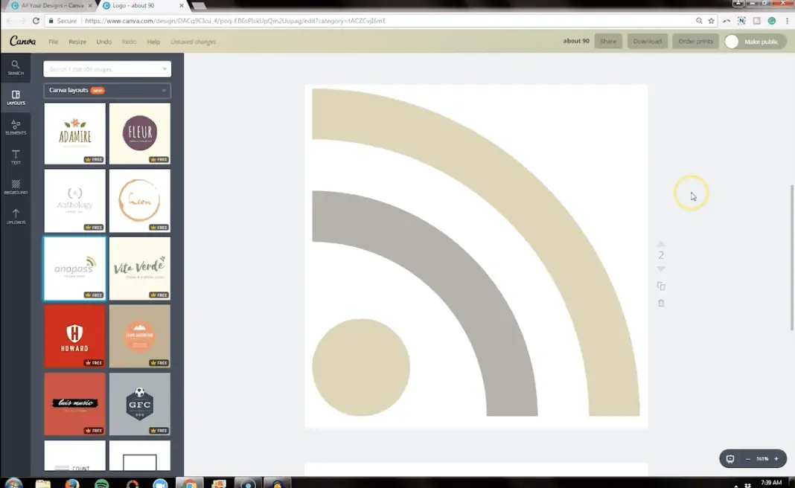
Task: Click the browser address bar URL
Action: (x=235, y=21)
